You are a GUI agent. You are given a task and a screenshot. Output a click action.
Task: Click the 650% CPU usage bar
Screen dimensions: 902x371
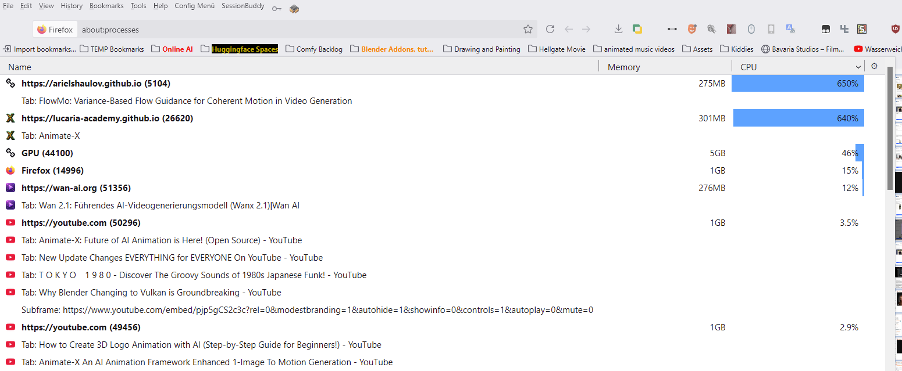[x=798, y=84]
